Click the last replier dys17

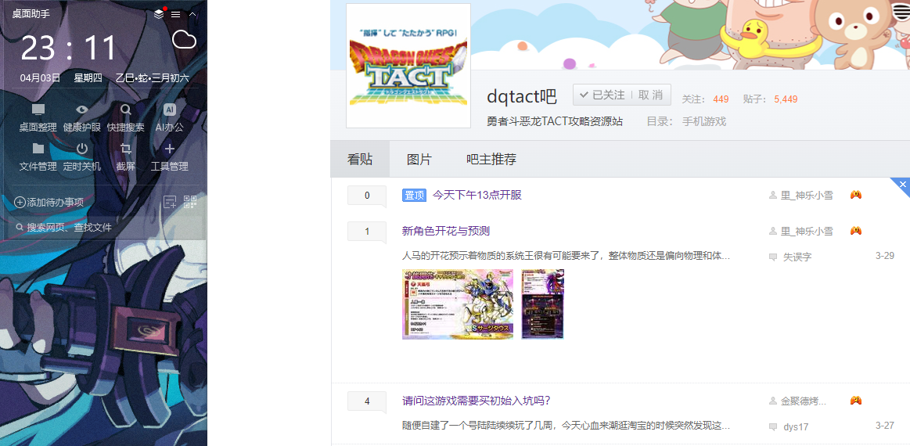coord(796,427)
